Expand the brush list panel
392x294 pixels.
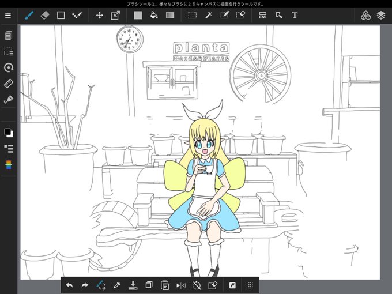[x=9, y=149]
